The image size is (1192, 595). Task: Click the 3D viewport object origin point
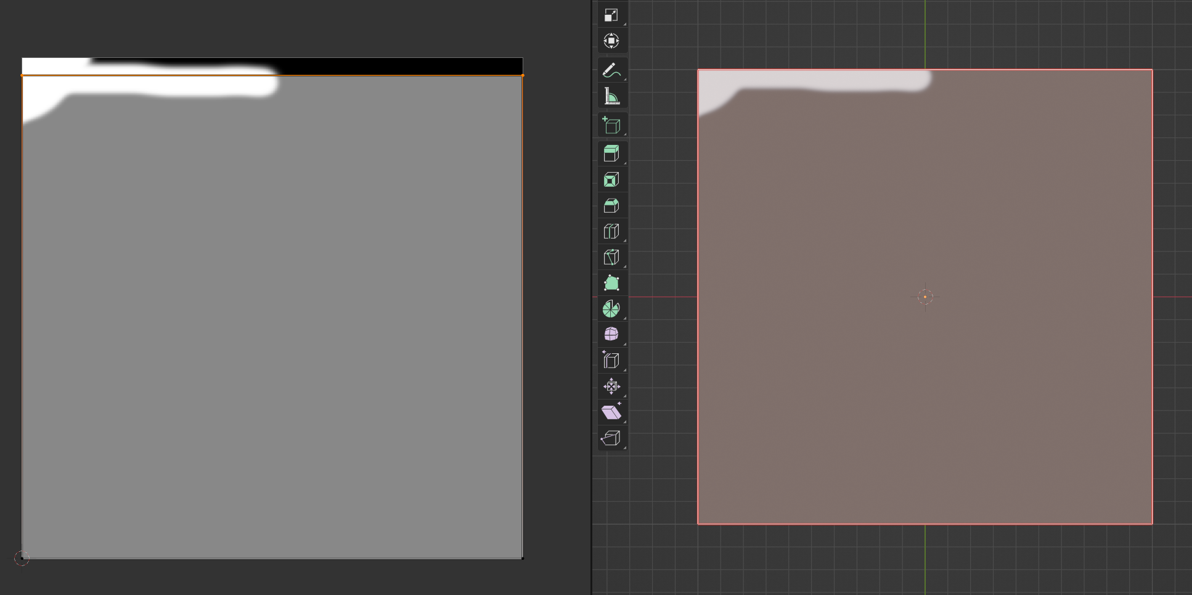pos(925,297)
